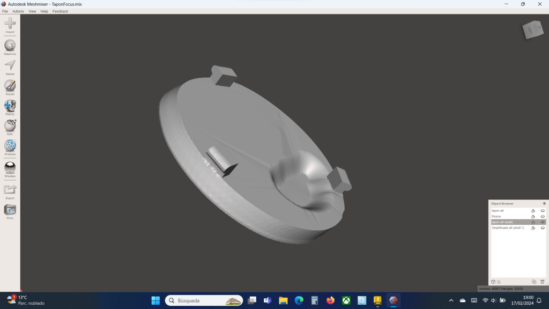The image size is (549, 309).
Task: Select Simplificado.stl (shell 1) in Object Browser
Action: pyautogui.click(x=518, y=227)
